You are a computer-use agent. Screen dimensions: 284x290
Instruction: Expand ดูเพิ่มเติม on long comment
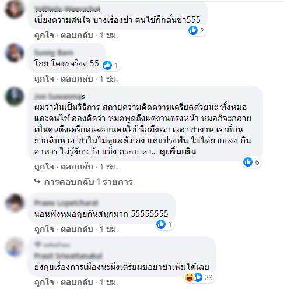pyautogui.click(x=178, y=151)
